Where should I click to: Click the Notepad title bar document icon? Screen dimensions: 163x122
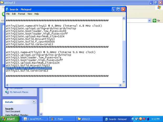click(x=7, y=9)
